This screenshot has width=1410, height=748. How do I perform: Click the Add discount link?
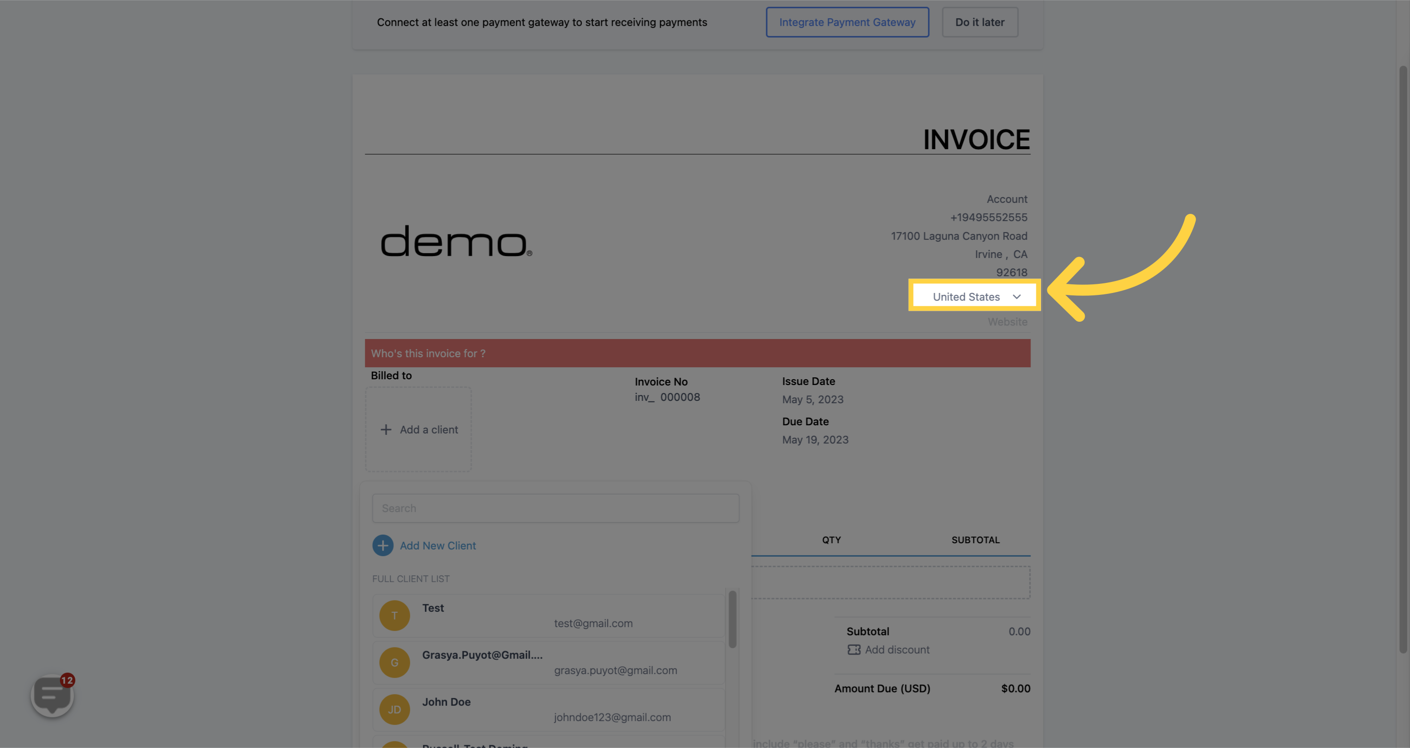pyautogui.click(x=897, y=650)
